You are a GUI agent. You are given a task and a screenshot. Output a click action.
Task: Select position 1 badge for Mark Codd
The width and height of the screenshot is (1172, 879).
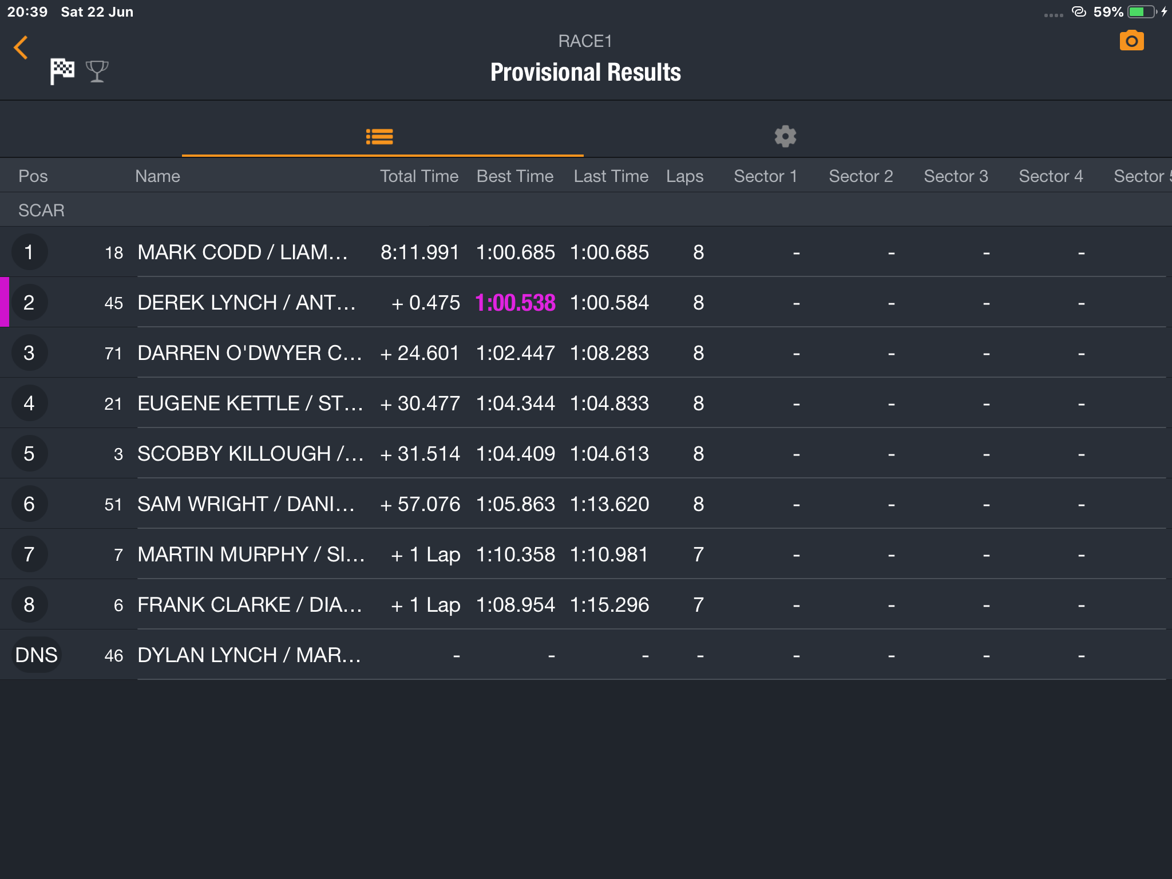point(29,252)
